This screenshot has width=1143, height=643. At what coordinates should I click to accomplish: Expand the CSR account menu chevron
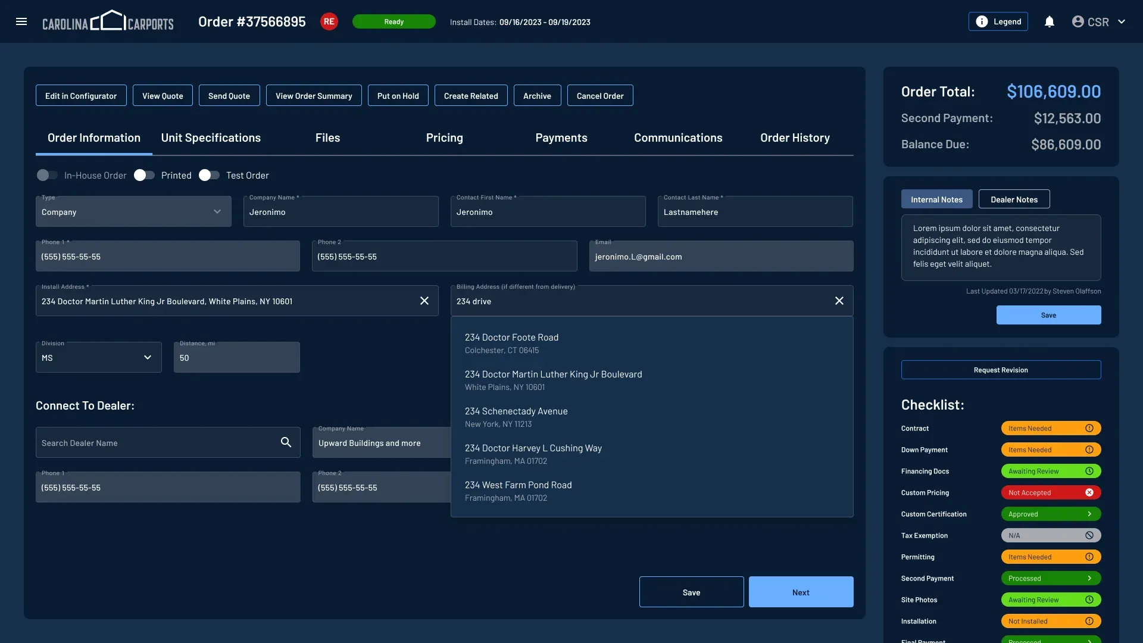1122,21
